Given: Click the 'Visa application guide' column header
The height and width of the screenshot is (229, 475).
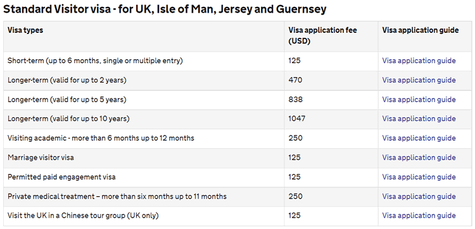Looking at the screenshot, I should click(x=420, y=30).
